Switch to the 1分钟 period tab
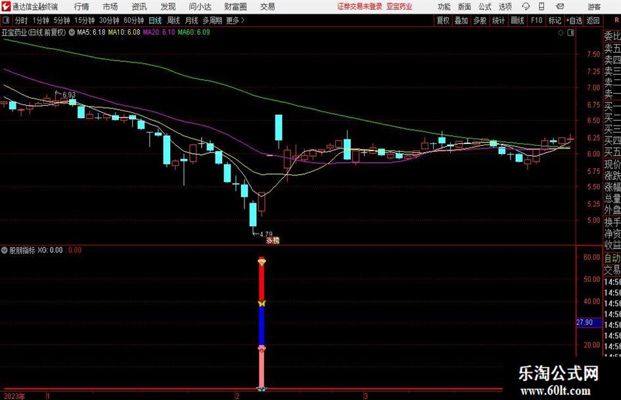This screenshot has height=400, width=621. pyautogui.click(x=41, y=20)
